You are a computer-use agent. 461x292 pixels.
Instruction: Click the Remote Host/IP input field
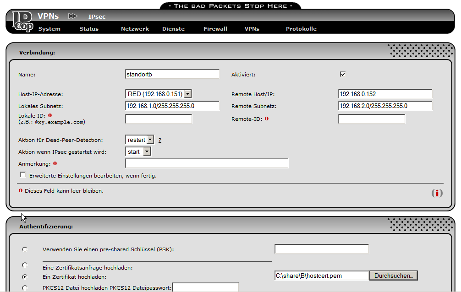385,94
